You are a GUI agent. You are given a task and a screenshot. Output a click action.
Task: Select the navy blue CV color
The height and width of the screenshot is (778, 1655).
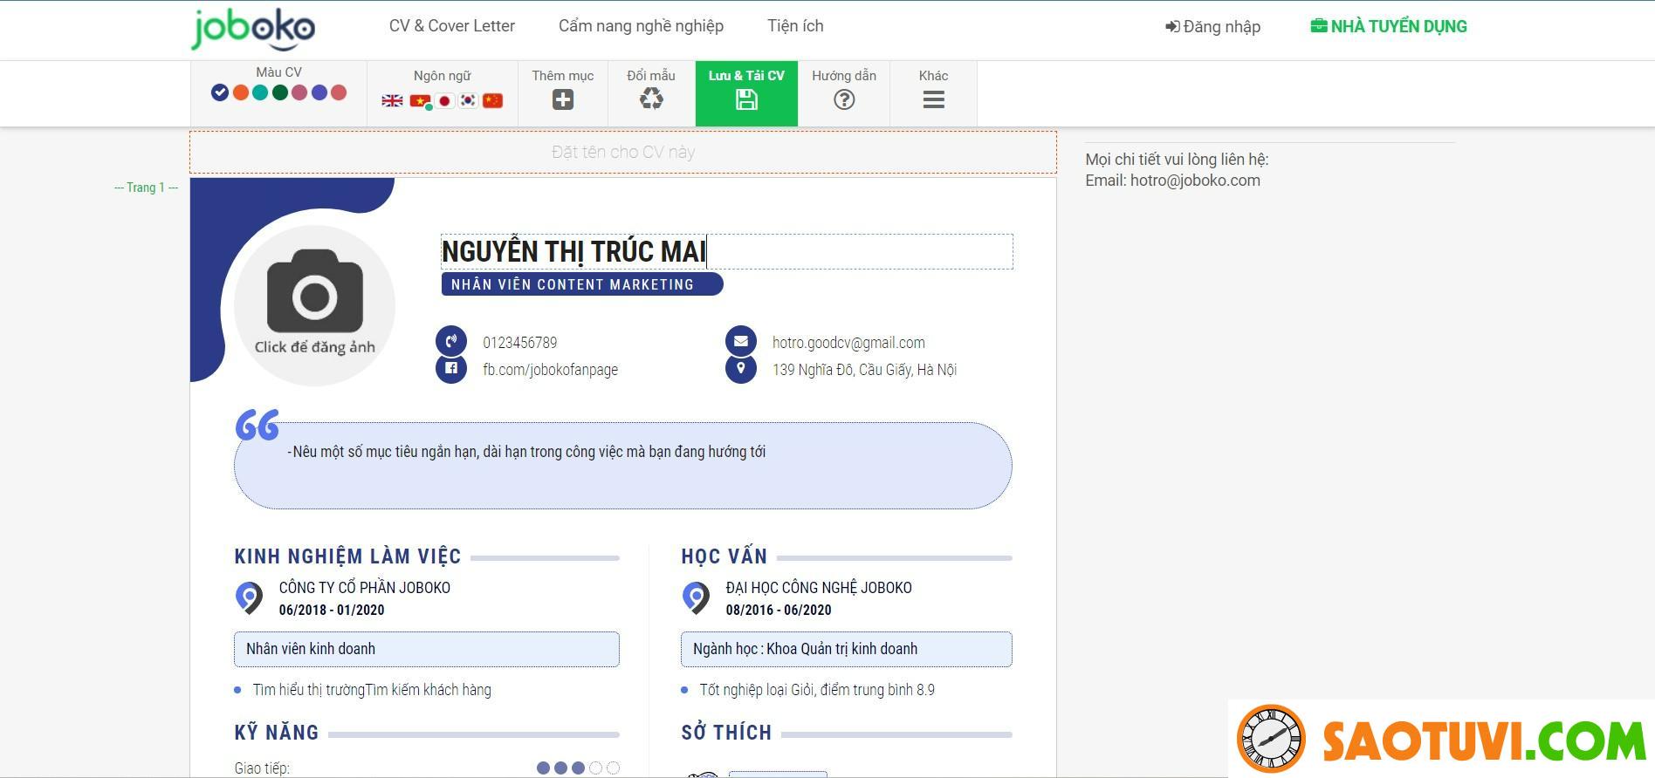tap(220, 92)
